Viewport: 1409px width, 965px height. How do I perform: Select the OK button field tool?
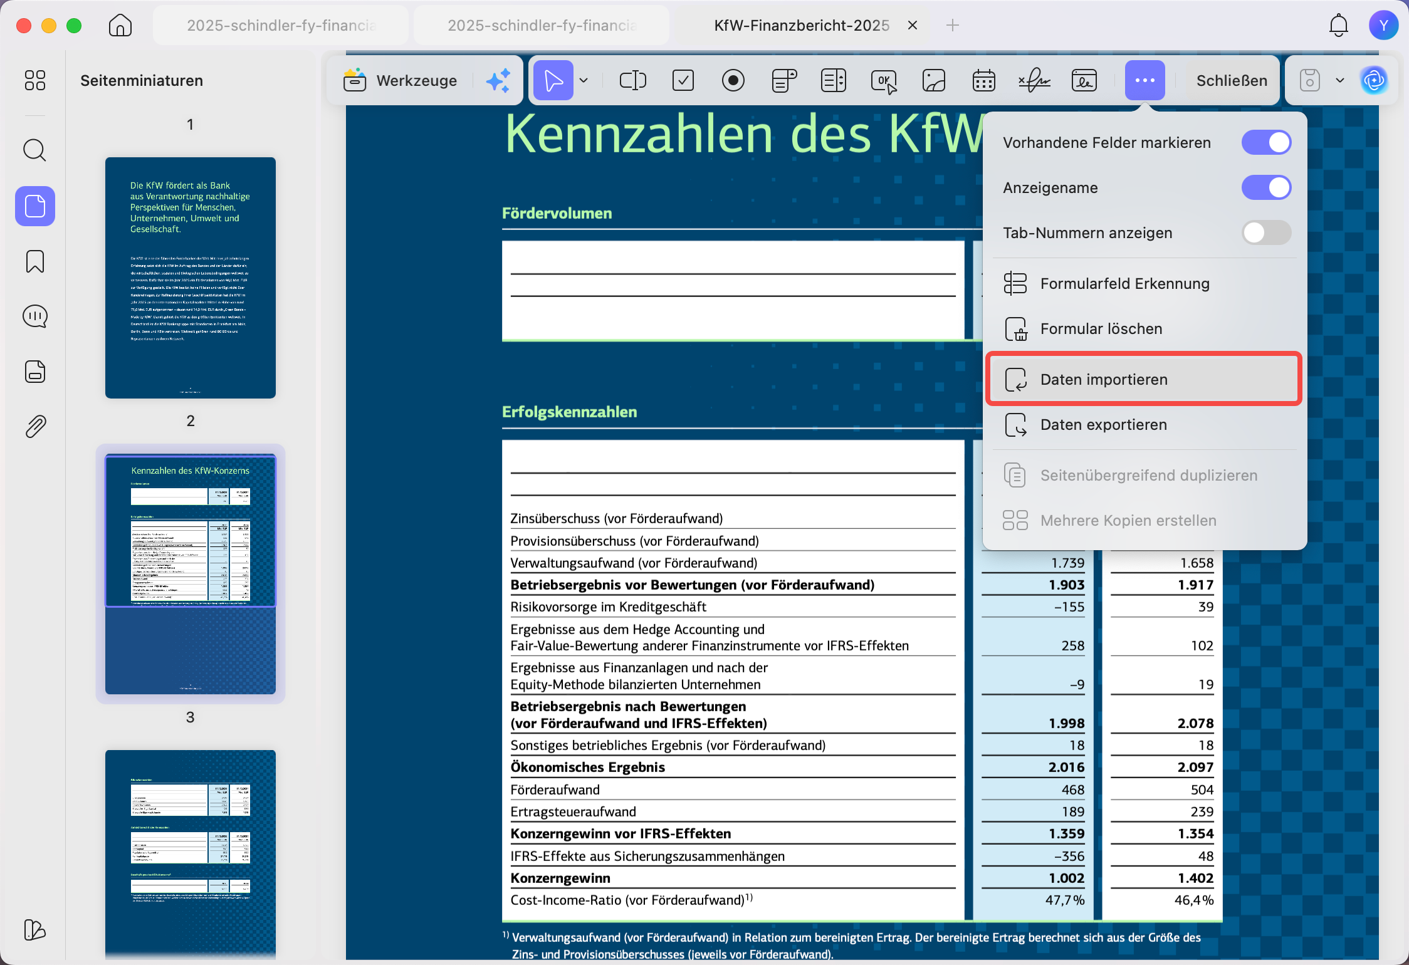click(x=884, y=81)
